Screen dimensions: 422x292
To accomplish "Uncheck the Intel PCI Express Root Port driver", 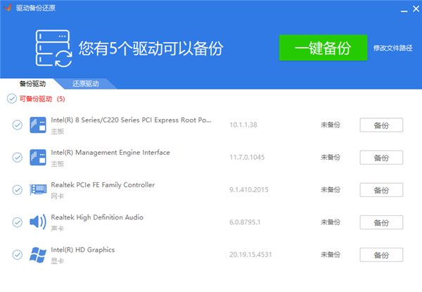I will pos(17,125).
